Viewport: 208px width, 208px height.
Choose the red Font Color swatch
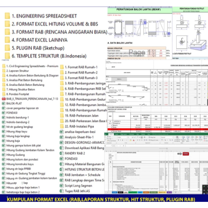[x=134, y=140]
